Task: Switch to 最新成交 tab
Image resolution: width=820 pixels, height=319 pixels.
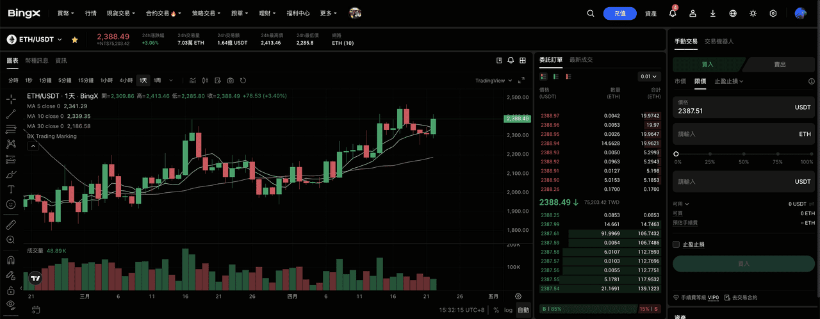Action: coord(581,60)
